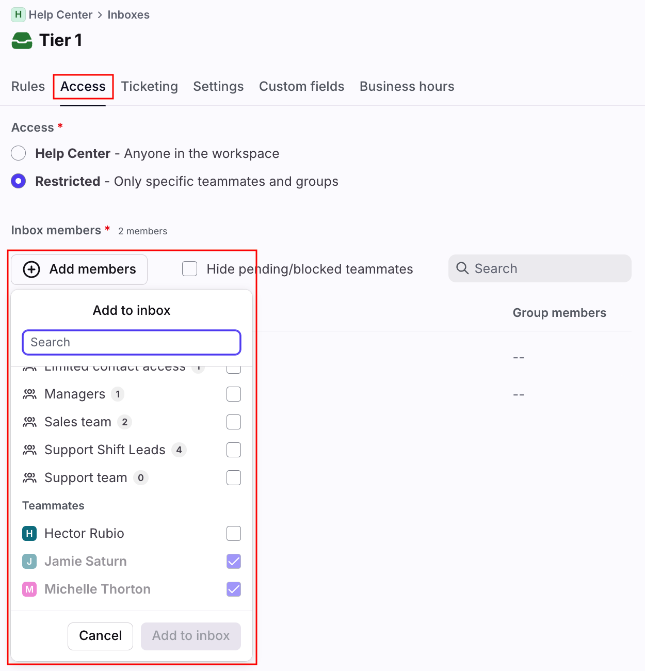This screenshot has width=645, height=671.
Task: Click the Help Center "H" breadcrumb icon
Action: click(18, 14)
